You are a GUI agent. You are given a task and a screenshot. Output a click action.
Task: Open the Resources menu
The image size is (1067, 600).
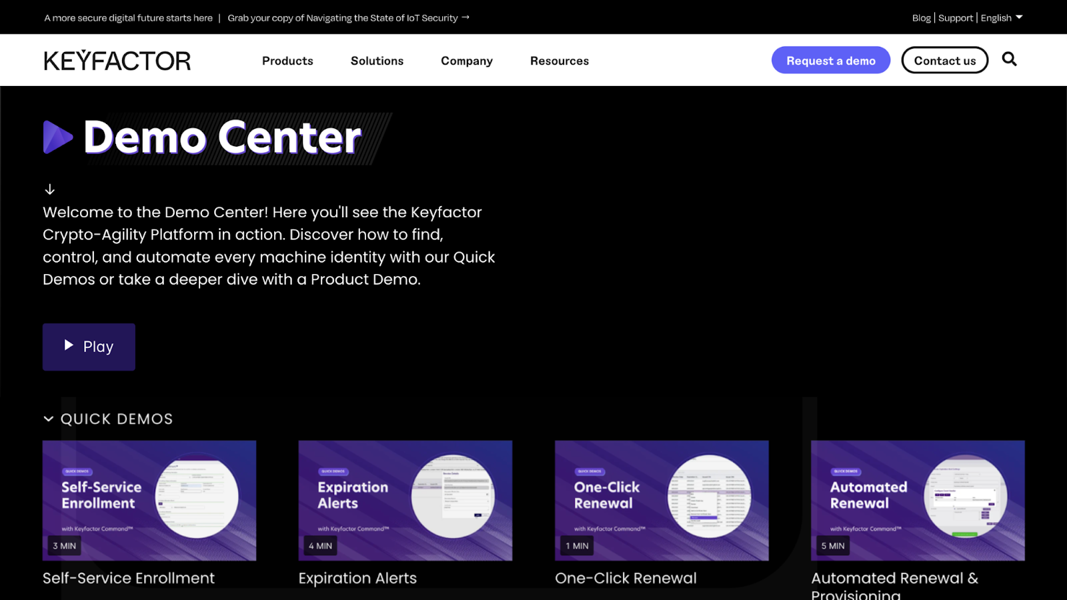[x=559, y=61]
